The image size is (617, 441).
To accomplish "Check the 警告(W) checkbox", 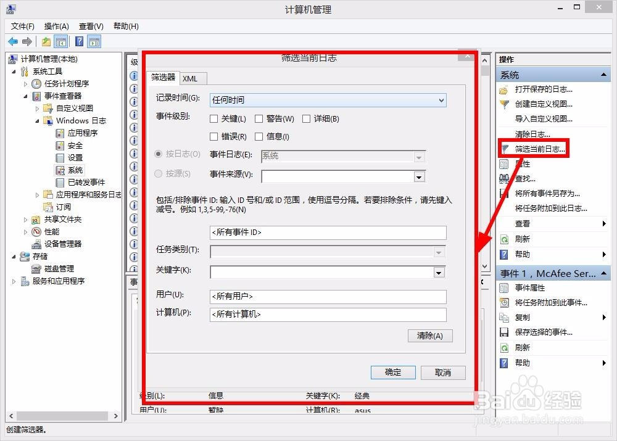I will click(259, 119).
